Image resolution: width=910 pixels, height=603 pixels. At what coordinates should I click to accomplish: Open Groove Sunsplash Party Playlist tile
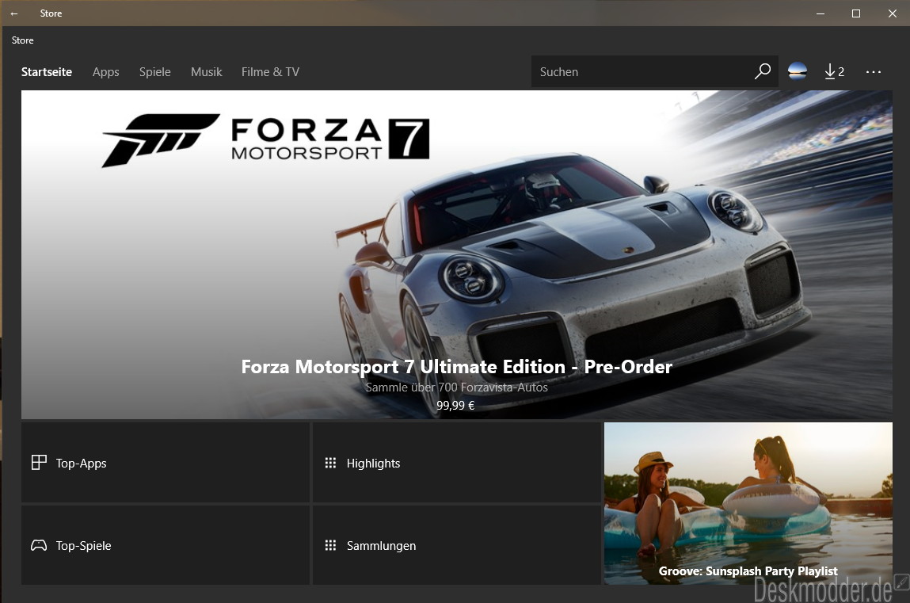pos(748,503)
